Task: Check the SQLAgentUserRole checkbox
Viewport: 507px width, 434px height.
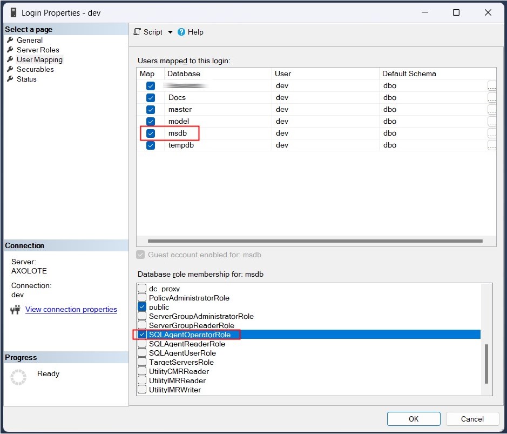Action: [142, 352]
